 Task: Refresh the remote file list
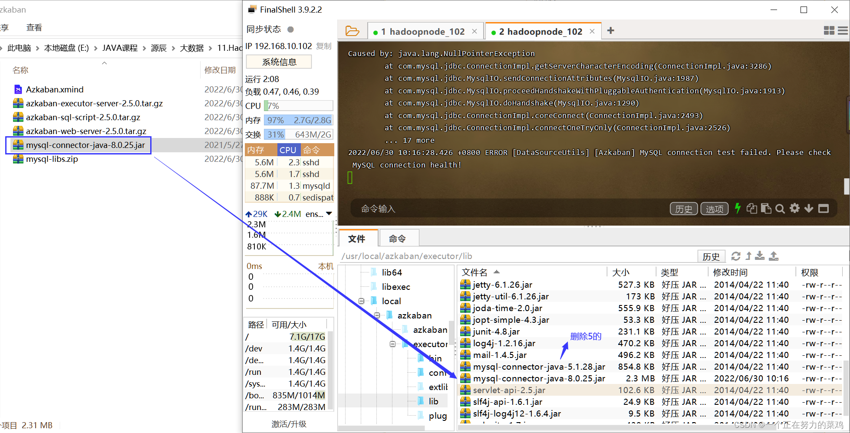(736, 256)
